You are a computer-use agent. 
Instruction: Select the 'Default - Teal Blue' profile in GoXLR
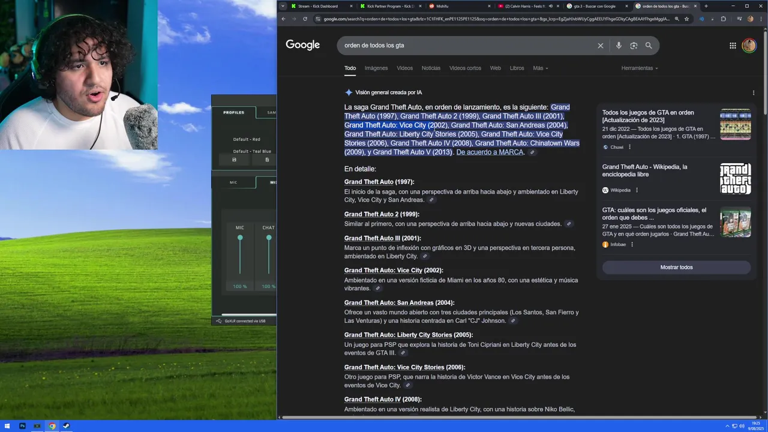pyautogui.click(x=252, y=151)
